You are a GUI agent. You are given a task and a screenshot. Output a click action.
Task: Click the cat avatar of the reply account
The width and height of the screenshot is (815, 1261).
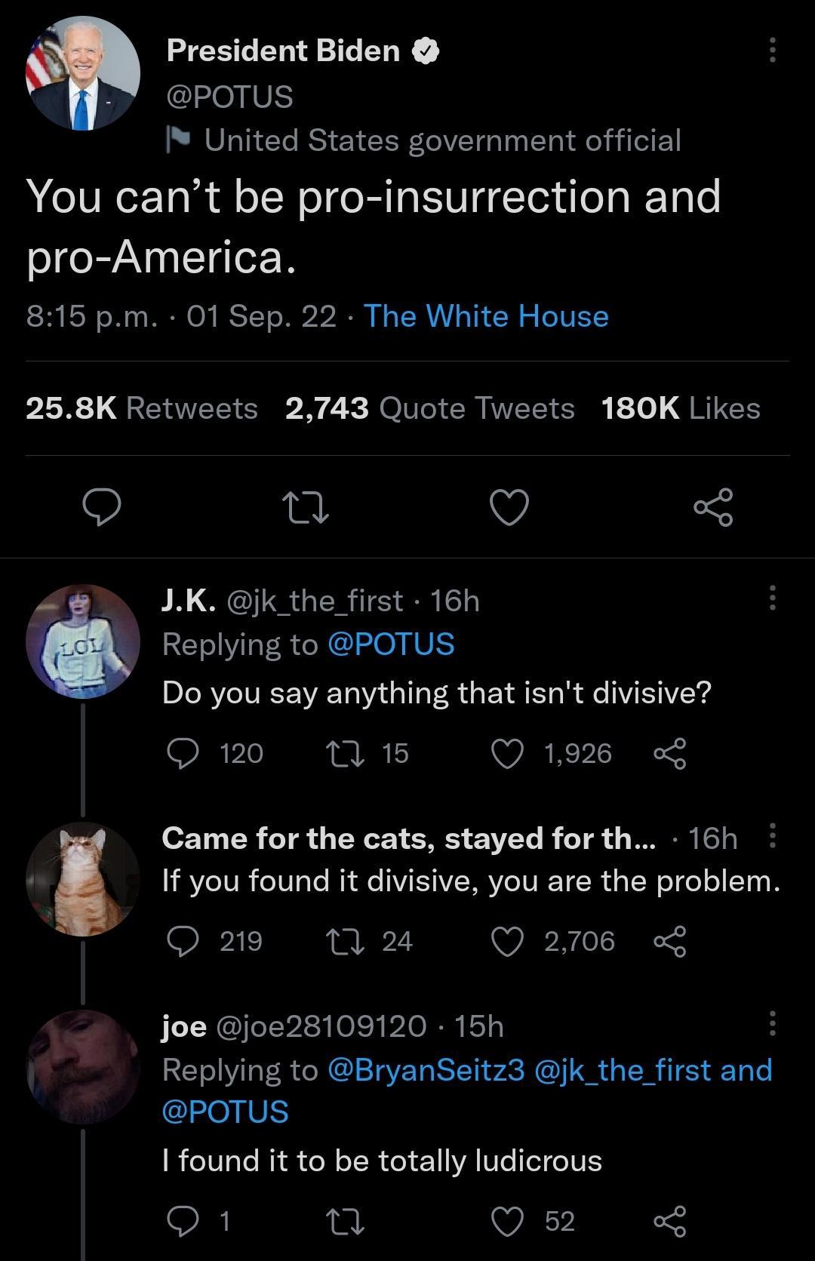point(83,875)
